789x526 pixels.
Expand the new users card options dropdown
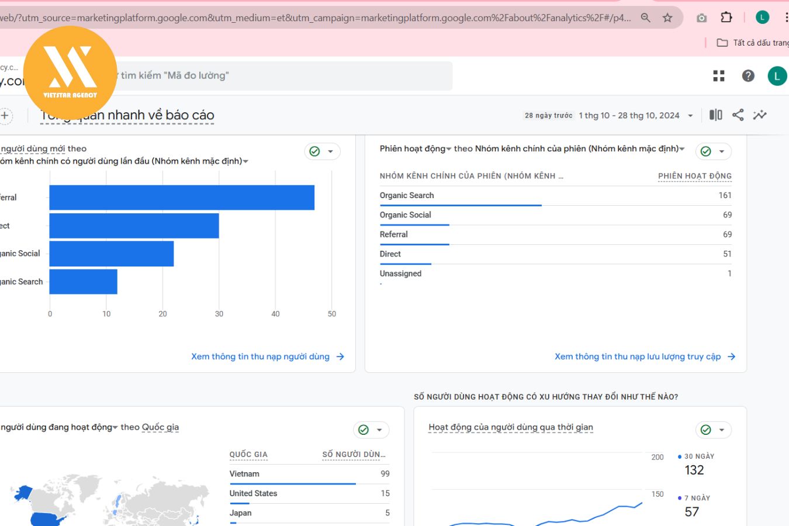(330, 151)
